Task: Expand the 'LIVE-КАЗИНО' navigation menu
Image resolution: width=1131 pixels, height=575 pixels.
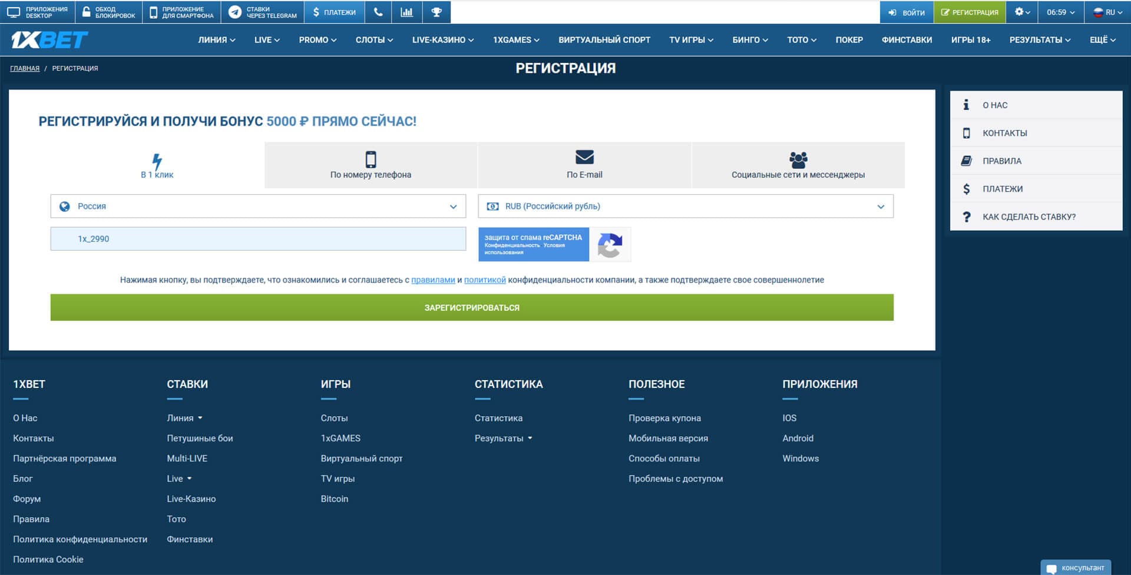Action: click(443, 40)
